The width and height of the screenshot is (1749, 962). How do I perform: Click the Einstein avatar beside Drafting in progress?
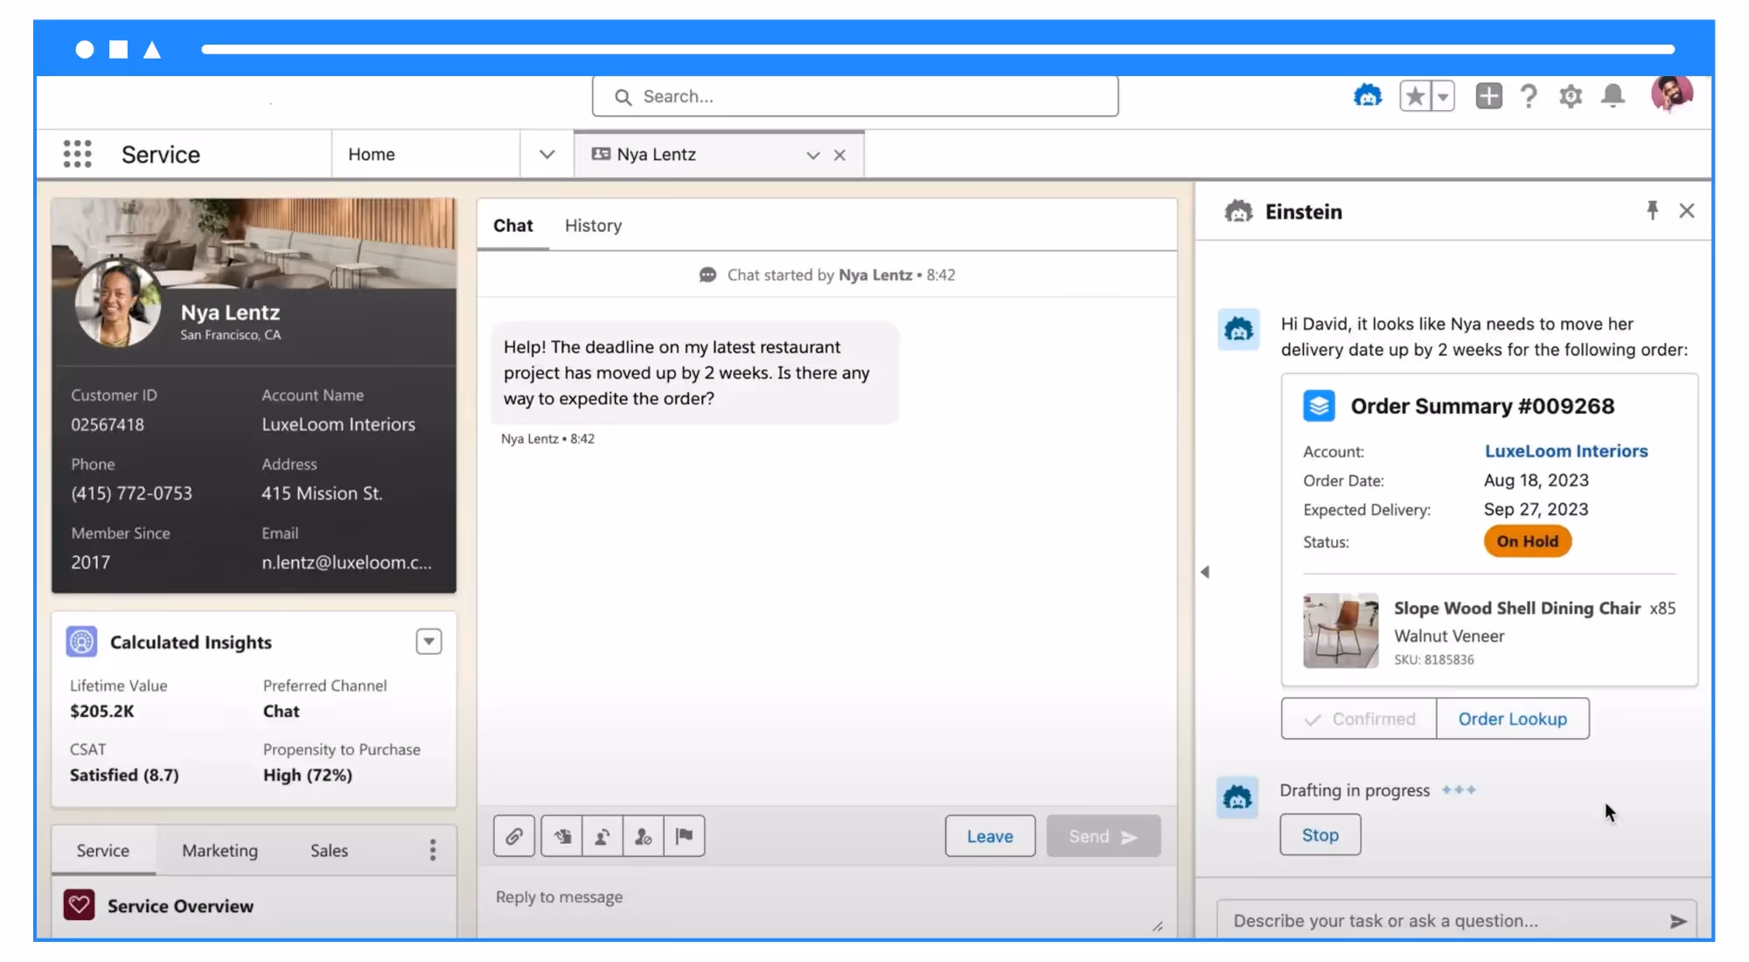click(1237, 798)
